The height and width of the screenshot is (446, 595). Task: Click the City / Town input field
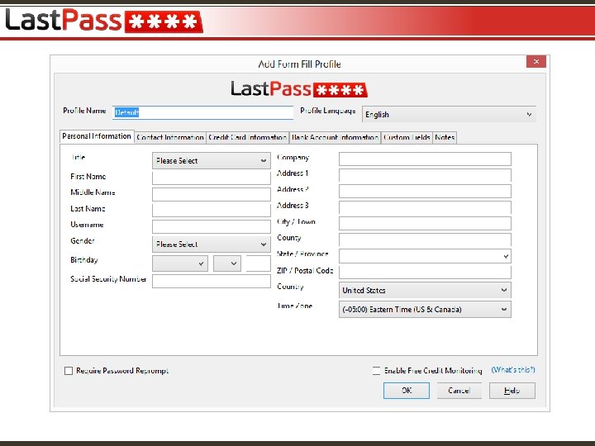pos(425,223)
